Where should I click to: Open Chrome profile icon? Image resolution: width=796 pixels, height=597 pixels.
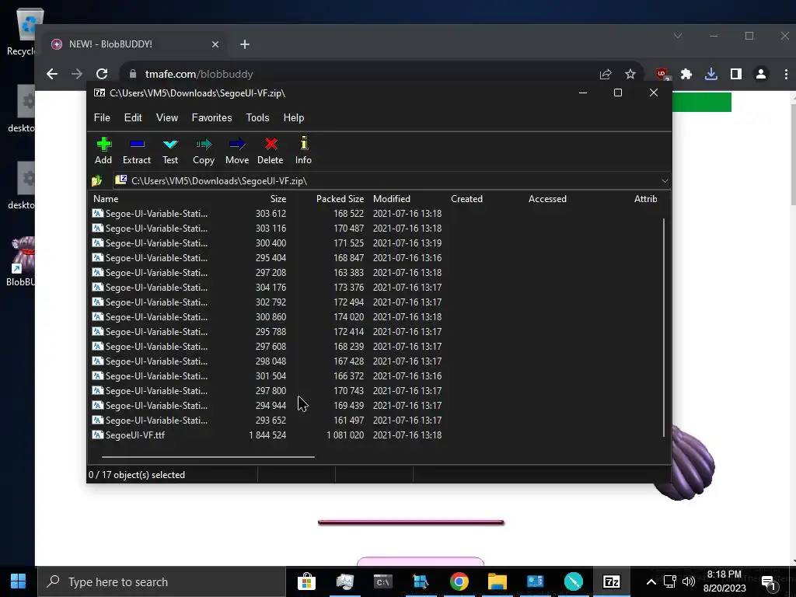coord(760,74)
